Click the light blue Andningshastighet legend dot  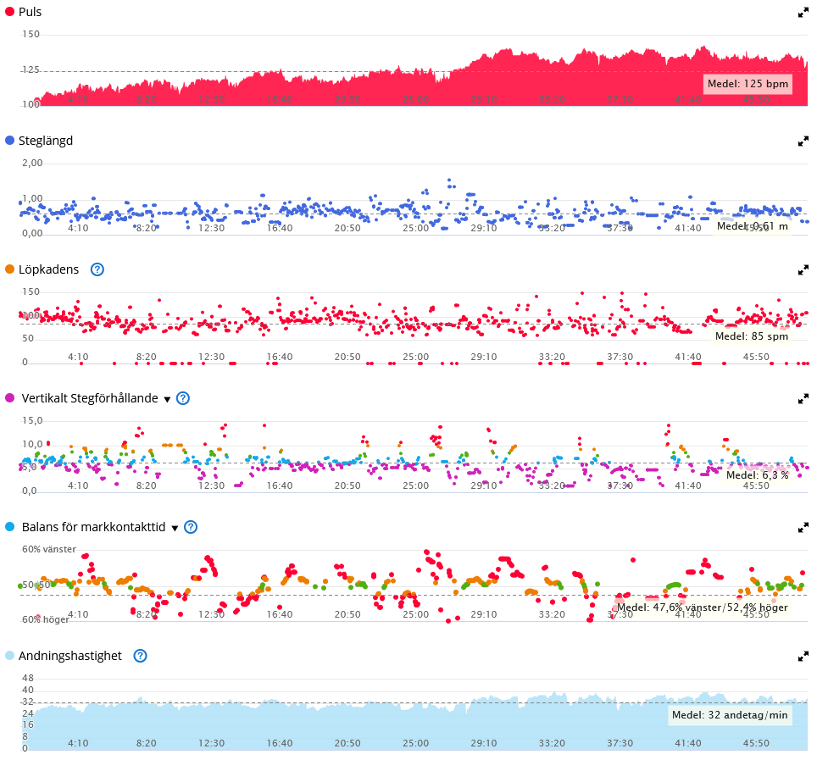click(9, 655)
